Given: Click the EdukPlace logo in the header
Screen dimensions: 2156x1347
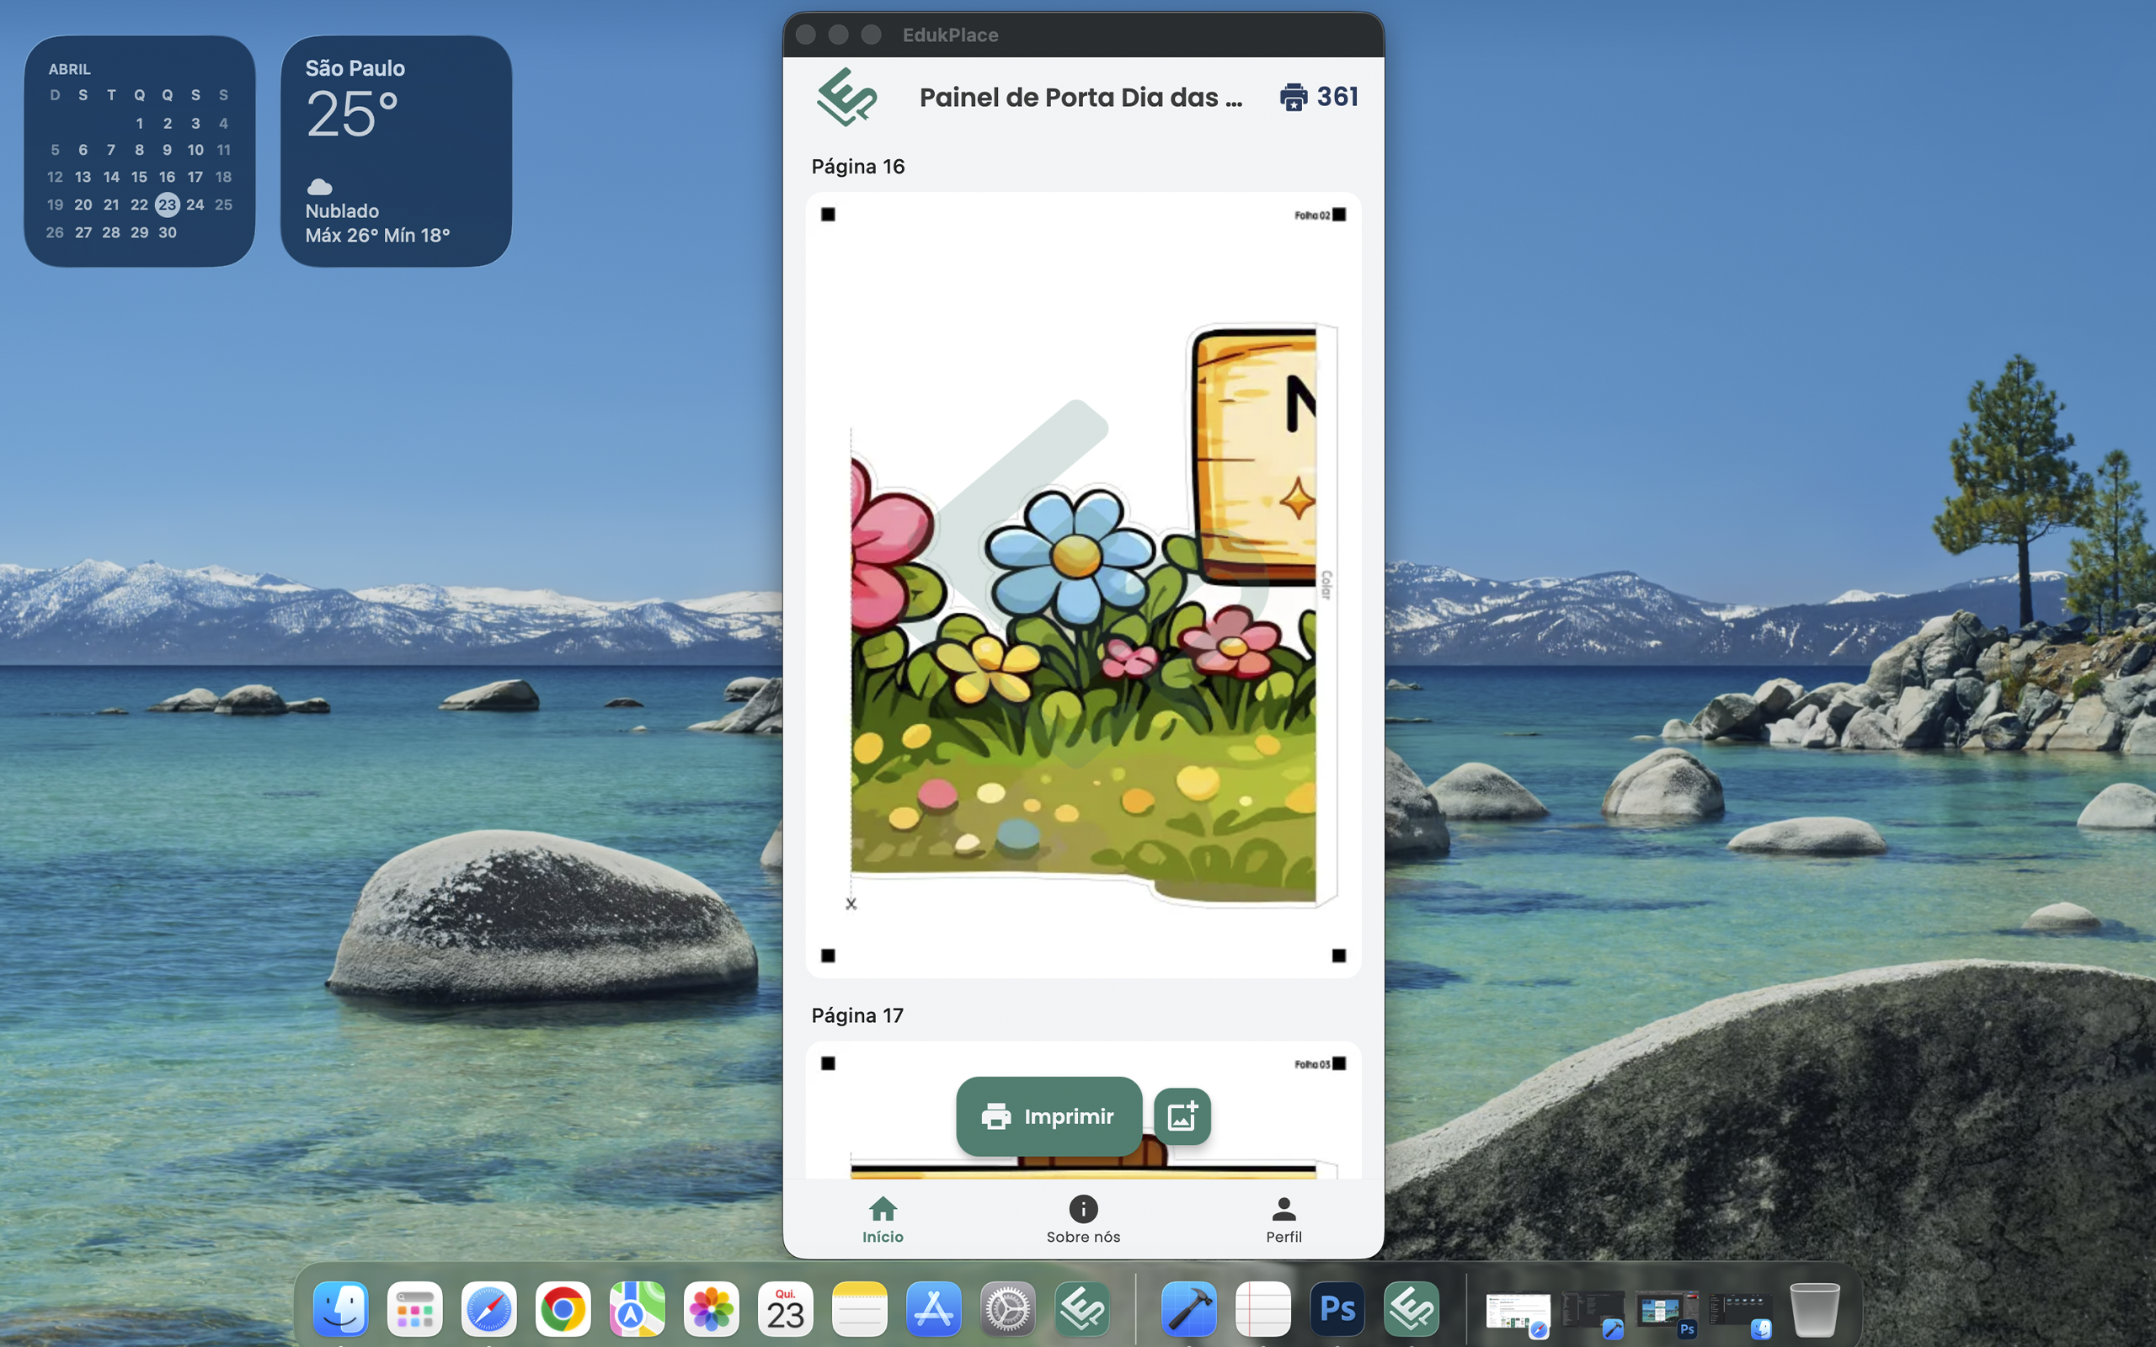Looking at the screenshot, I should (846, 96).
